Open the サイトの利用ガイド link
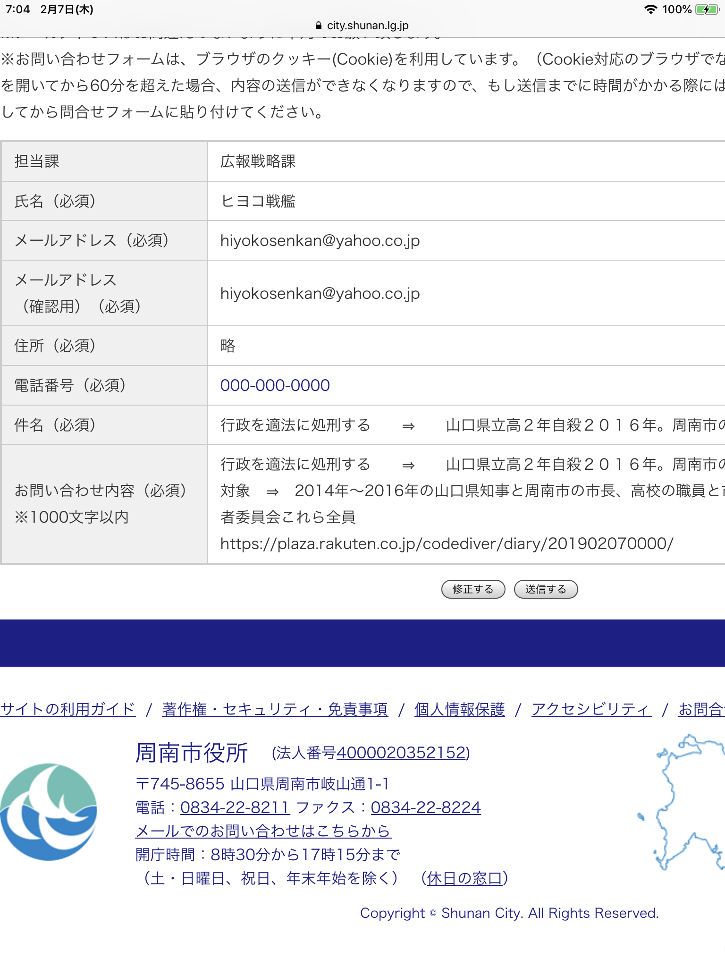The image size is (725, 967). pos(68,709)
